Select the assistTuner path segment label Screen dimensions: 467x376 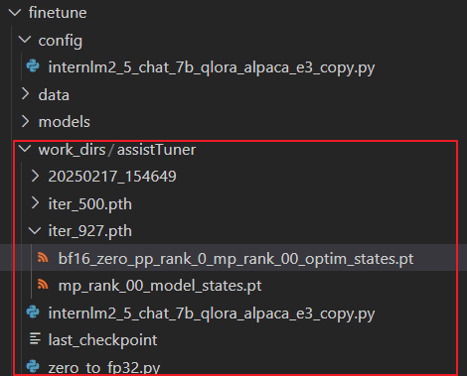tap(156, 150)
